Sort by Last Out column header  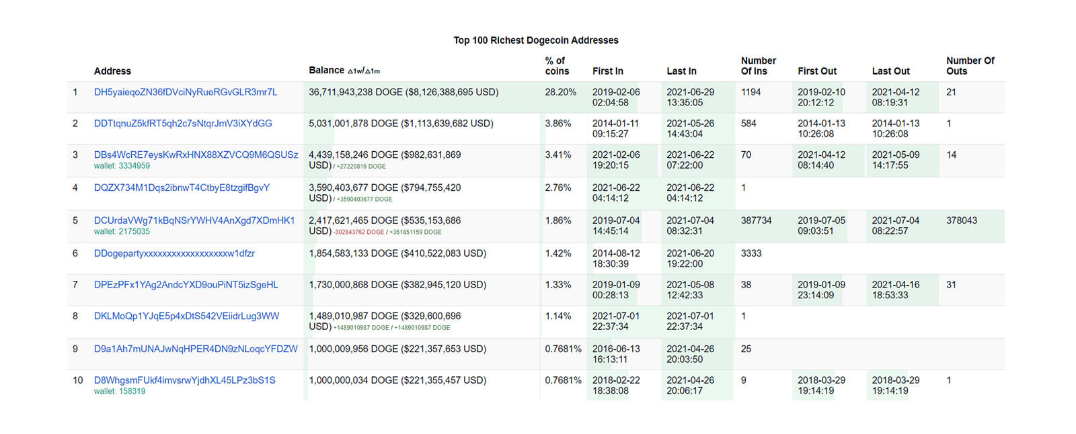[x=890, y=71]
